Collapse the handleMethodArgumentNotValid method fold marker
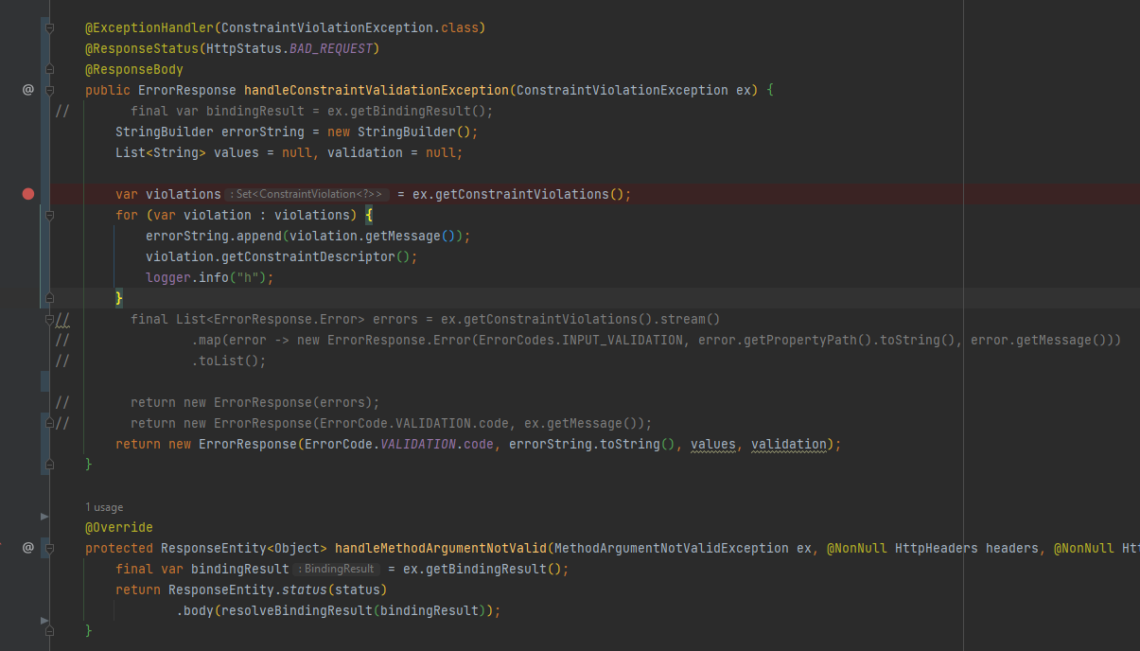The image size is (1140, 651). pos(49,548)
